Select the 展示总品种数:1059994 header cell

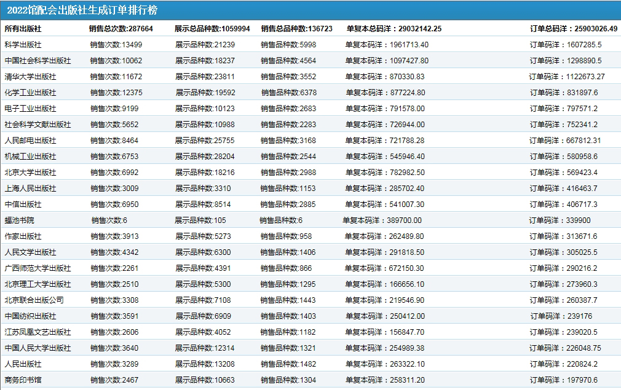212,29
